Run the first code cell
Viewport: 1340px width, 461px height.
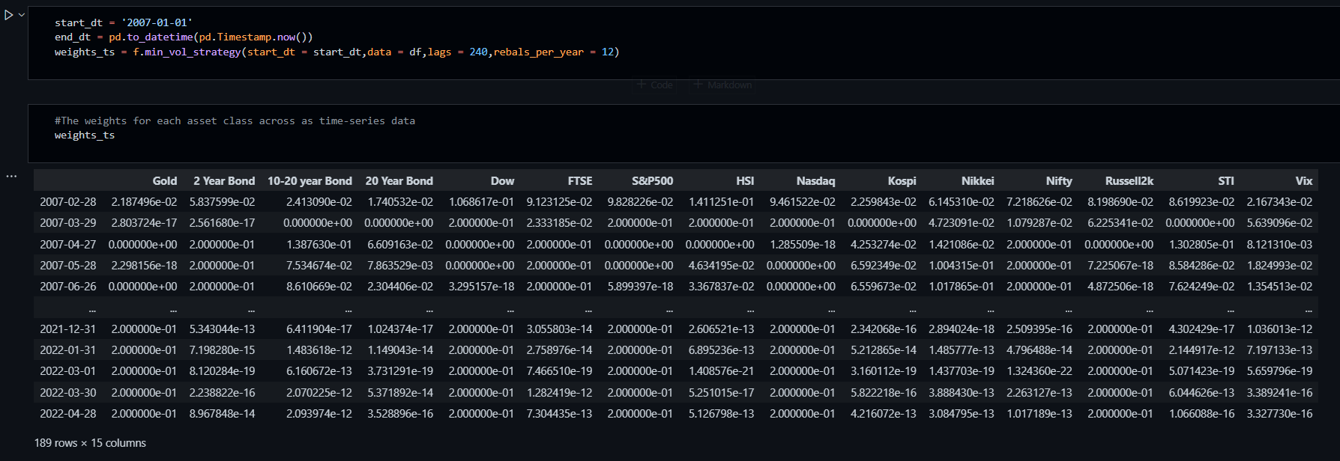click(9, 15)
